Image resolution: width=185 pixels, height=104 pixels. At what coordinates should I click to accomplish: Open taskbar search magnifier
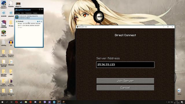(x=7, y=102)
